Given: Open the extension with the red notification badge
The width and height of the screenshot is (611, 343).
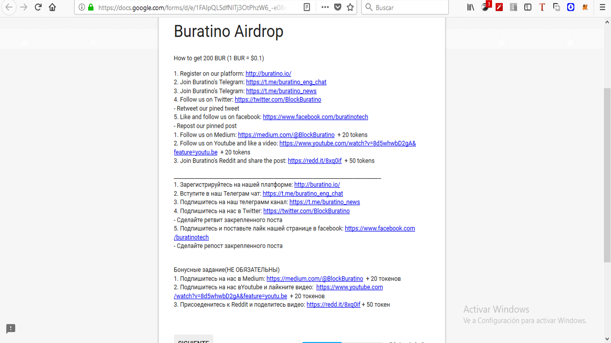Looking at the screenshot, I should tap(486, 6).
